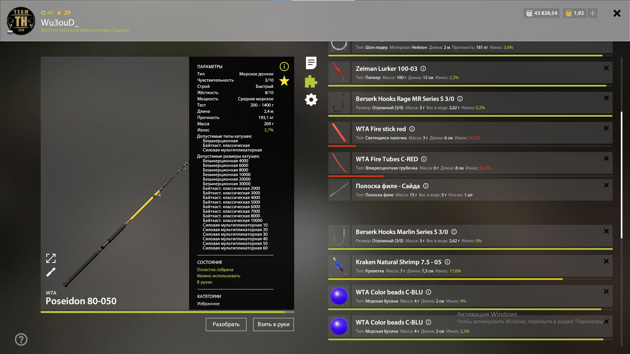Image resolution: width=630 pixels, height=354 pixels.
Task: Close the inventory with the top X
Action: (617, 13)
